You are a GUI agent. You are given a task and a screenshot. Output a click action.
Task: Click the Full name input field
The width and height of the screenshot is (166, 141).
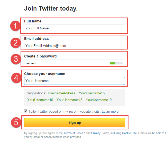[75, 28]
